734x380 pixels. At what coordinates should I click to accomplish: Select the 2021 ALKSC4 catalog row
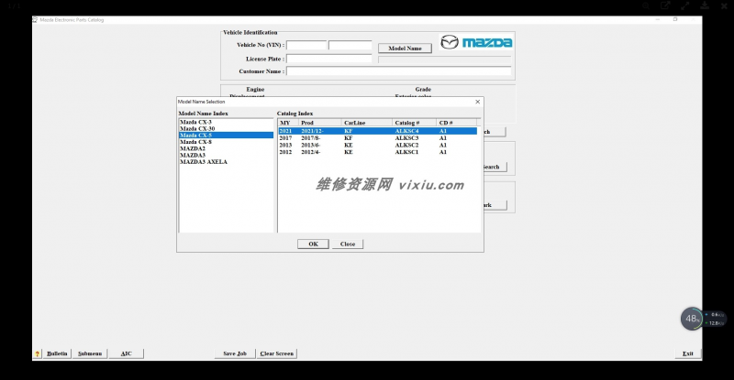point(377,131)
